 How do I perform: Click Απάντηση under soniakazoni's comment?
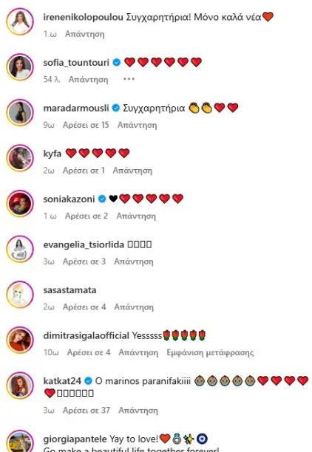pyautogui.click(x=136, y=216)
